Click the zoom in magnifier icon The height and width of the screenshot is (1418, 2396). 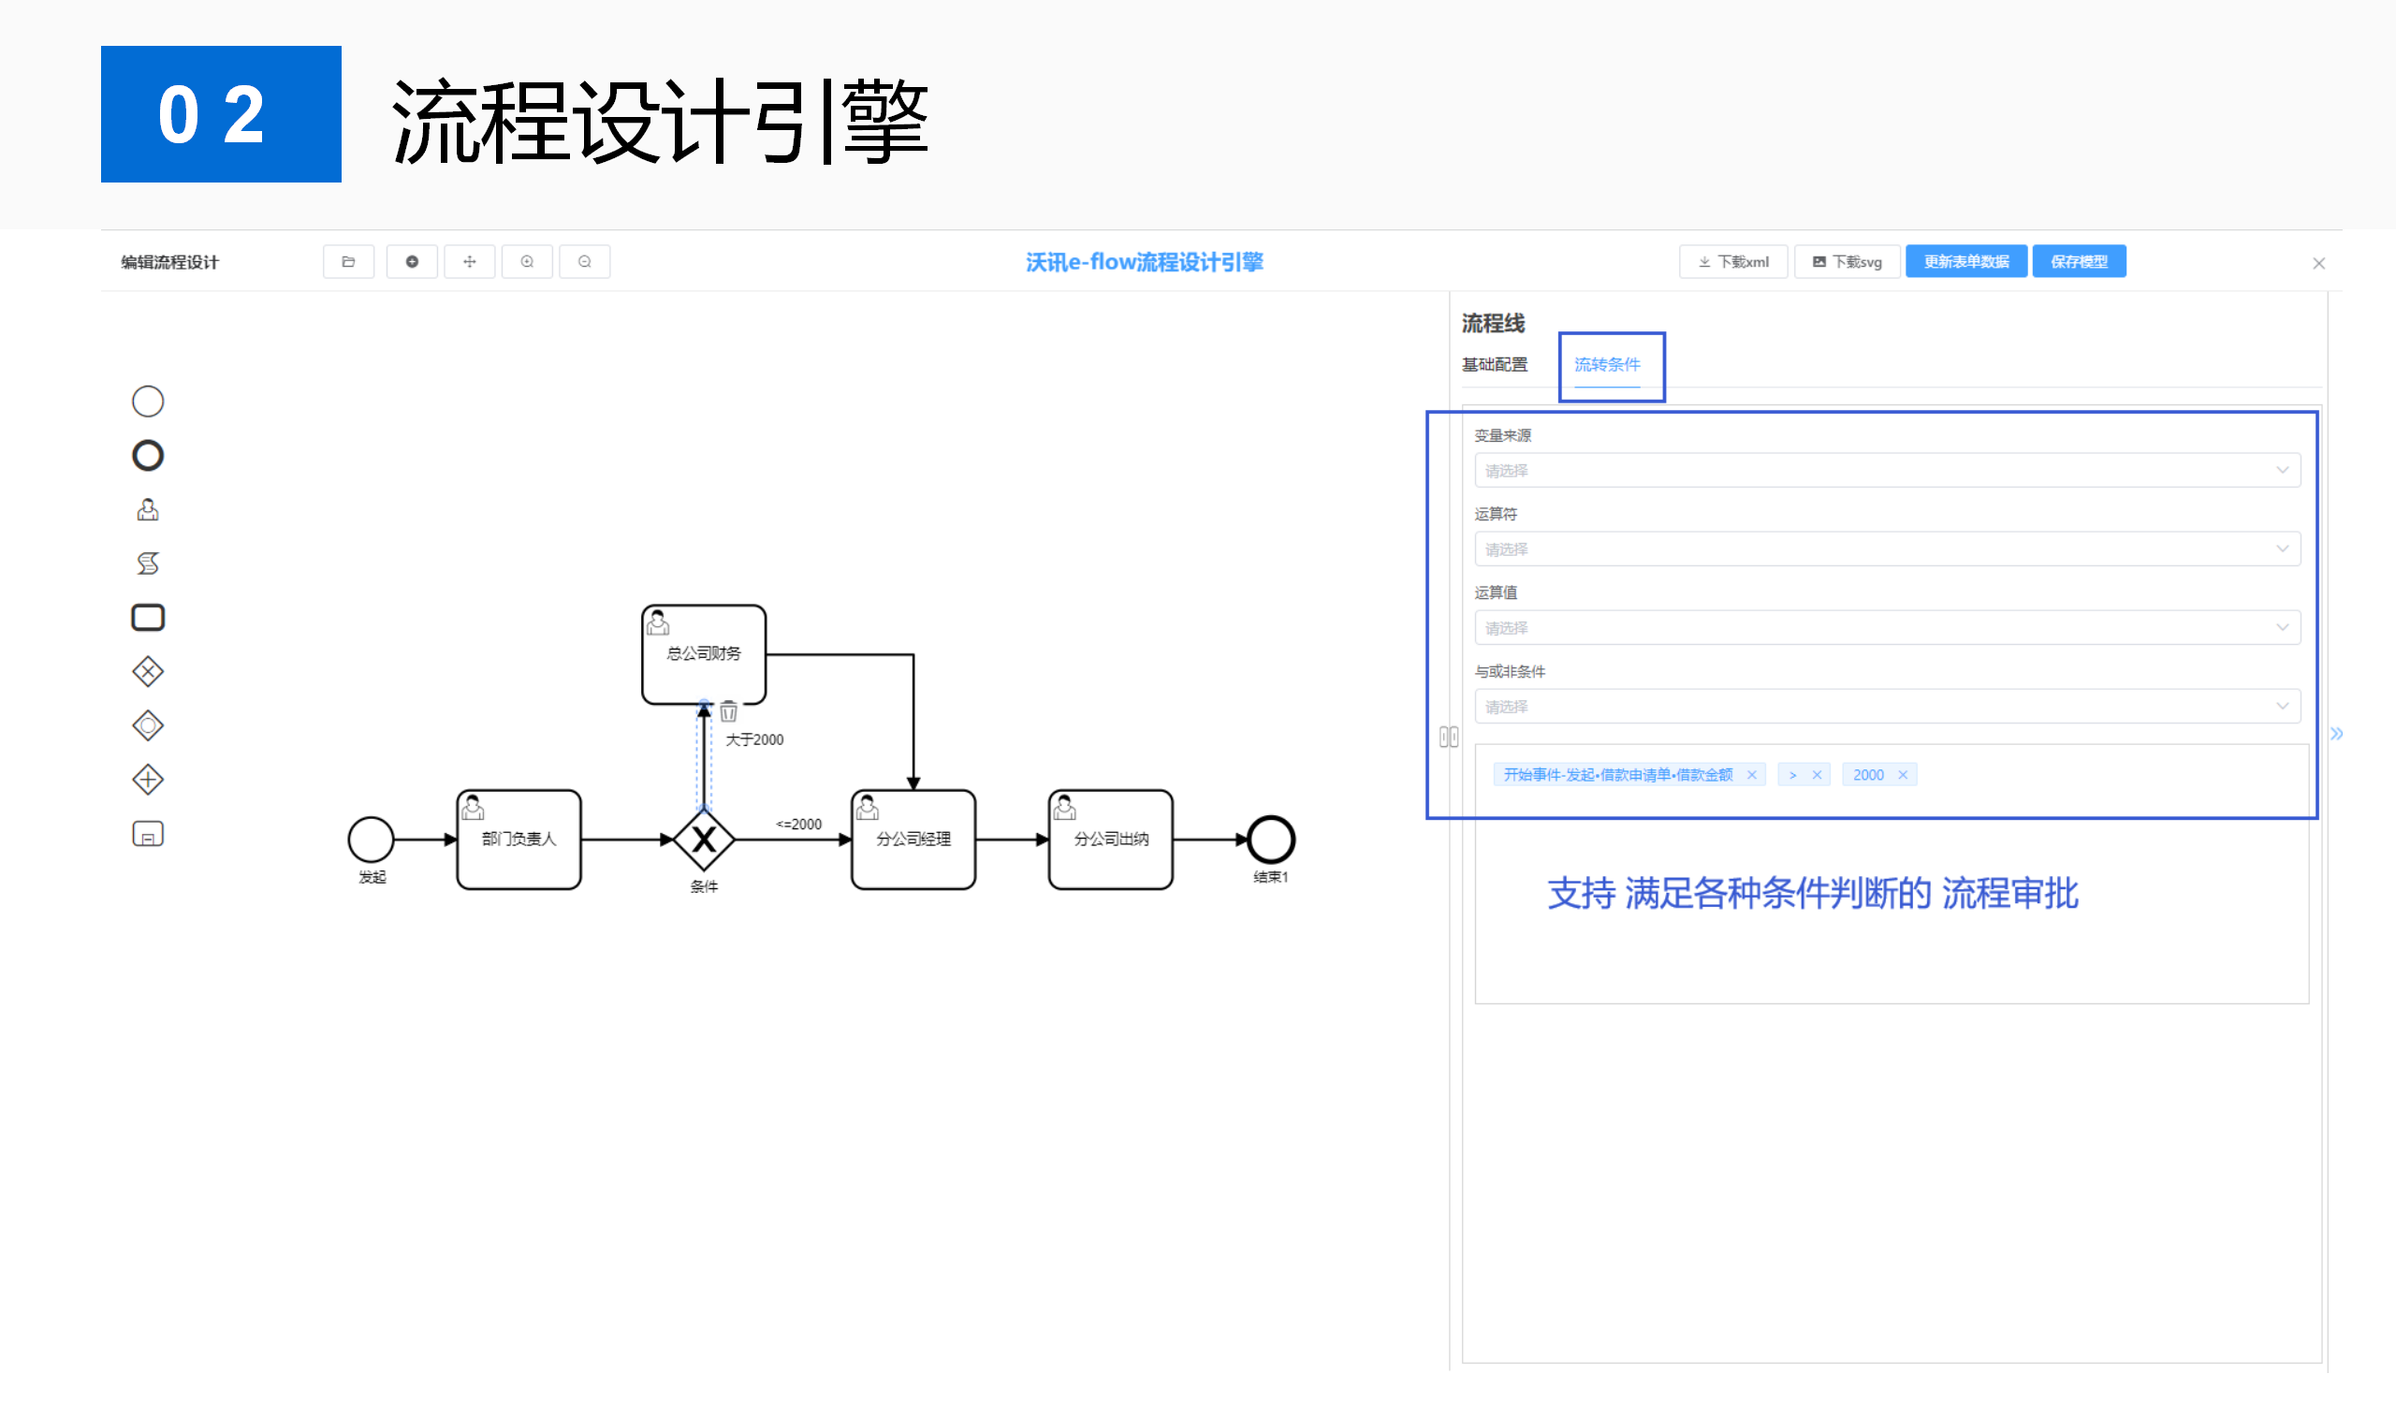coord(527,262)
